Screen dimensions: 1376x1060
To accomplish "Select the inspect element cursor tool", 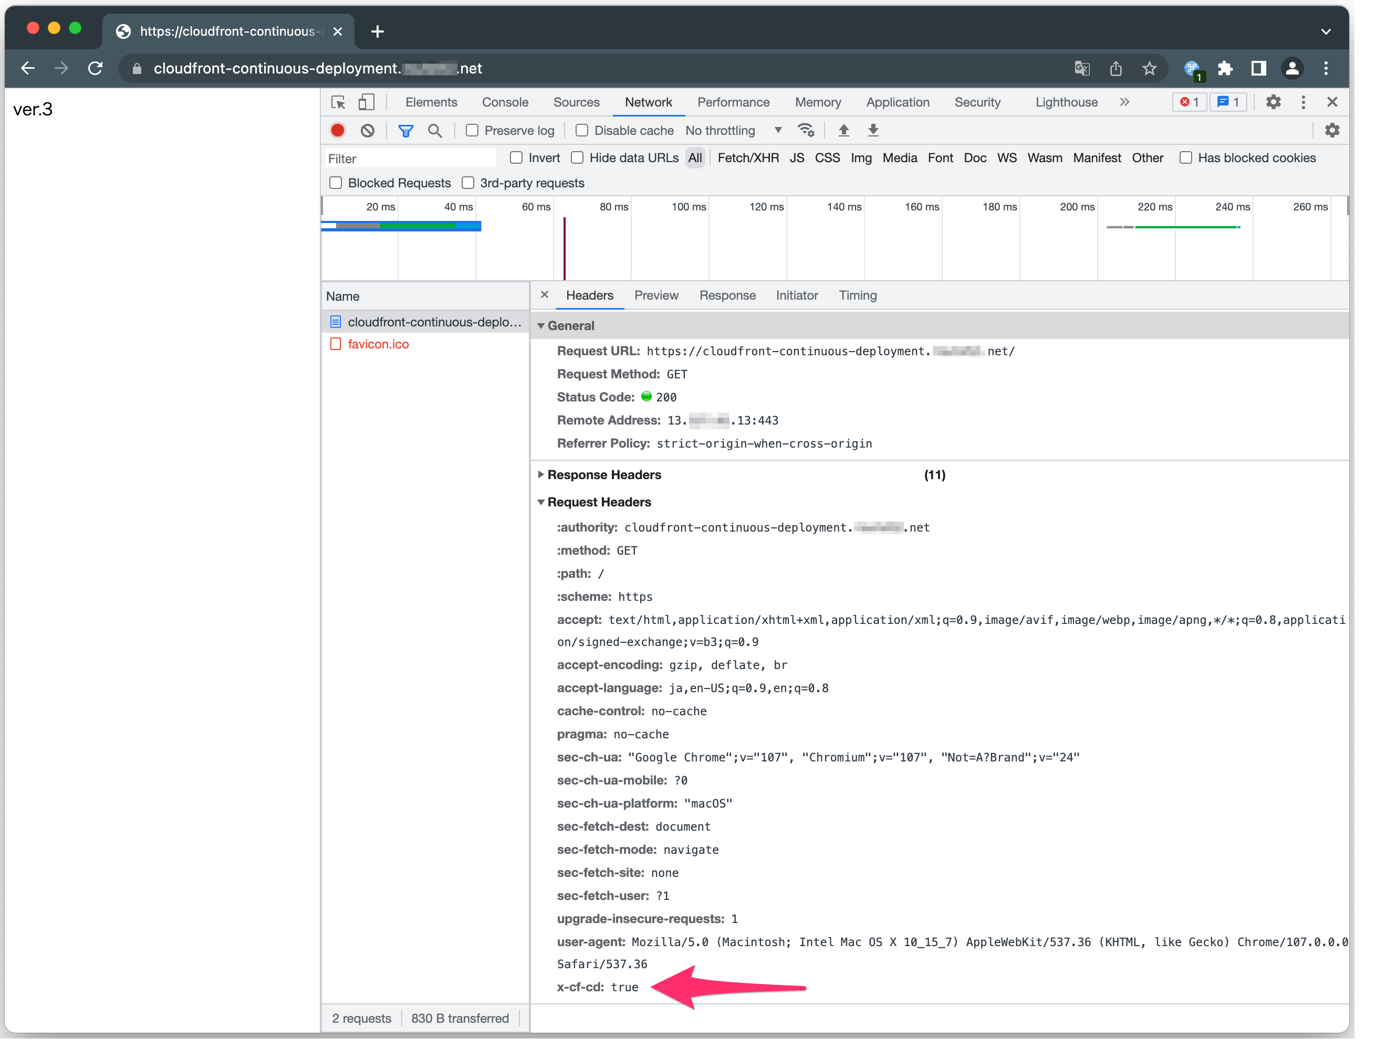I will [x=338, y=102].
